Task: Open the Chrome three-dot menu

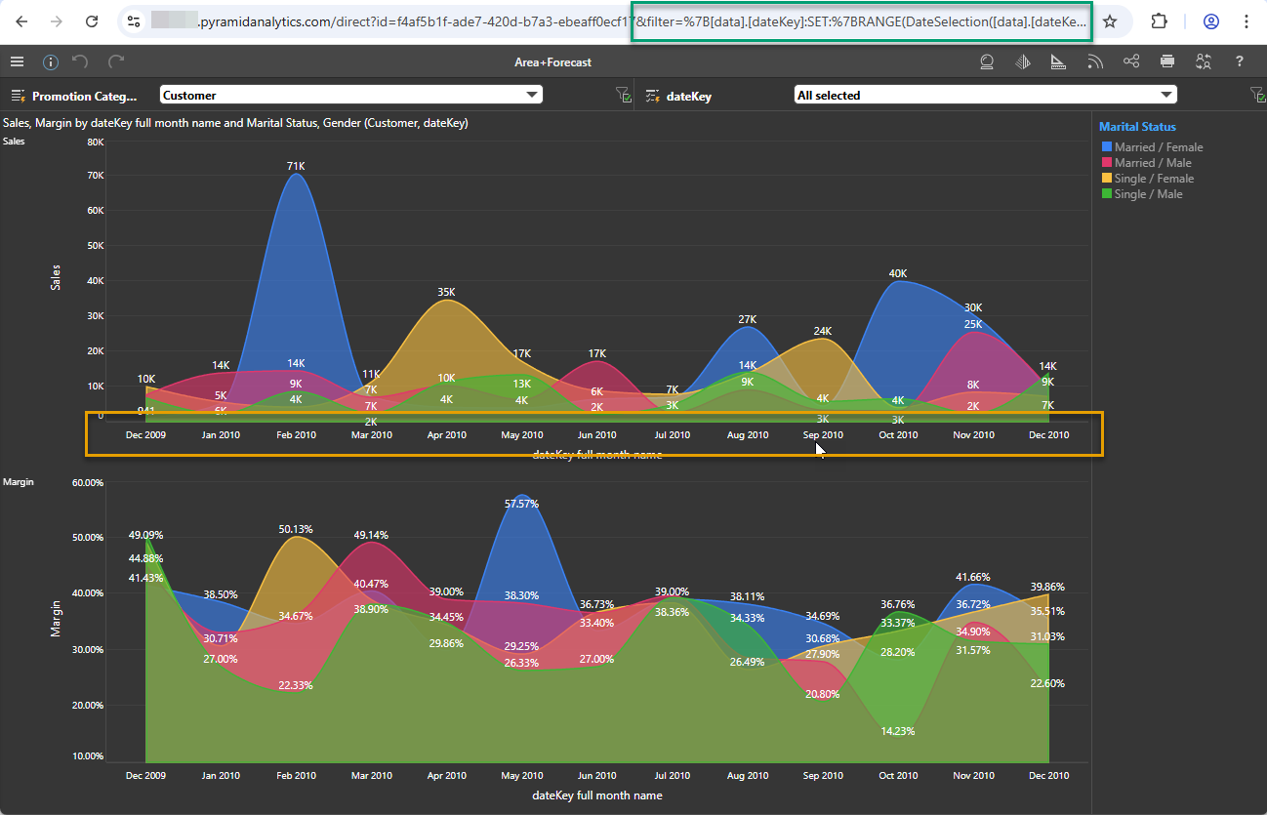Action: click(1247, 20)
